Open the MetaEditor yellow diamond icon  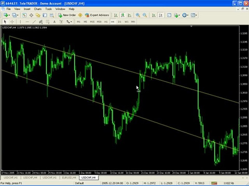tap(80, 15)
